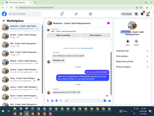Click the Search Facebook field
This screenshot has width=154, height=116.
(x=25, y=14)
